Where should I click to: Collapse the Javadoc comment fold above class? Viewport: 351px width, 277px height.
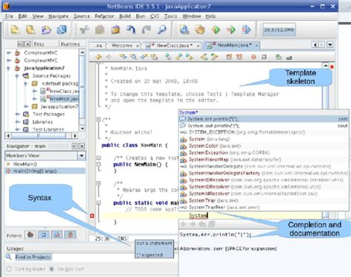point(98,120)
